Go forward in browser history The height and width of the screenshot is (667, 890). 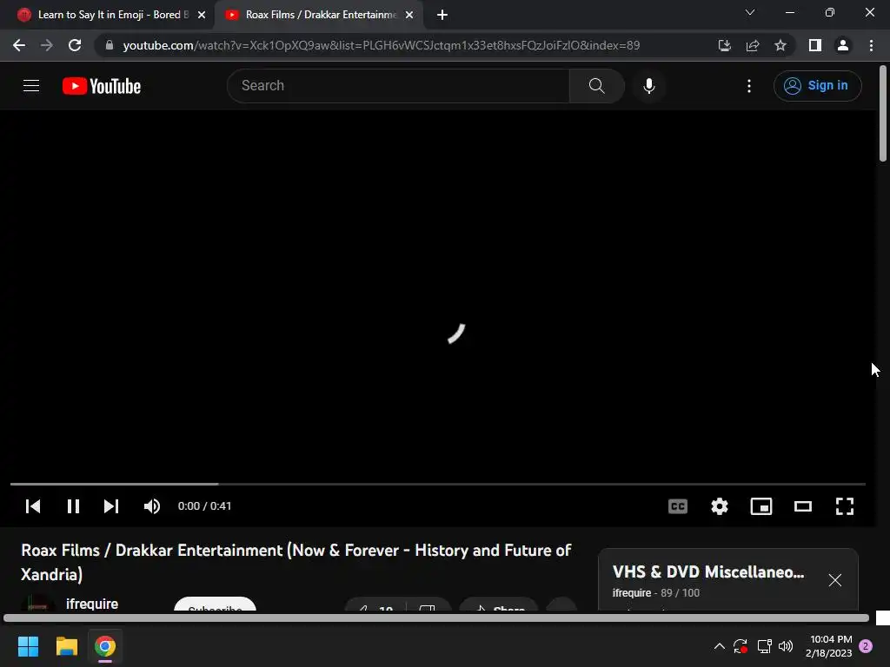(x=47, y=45)
